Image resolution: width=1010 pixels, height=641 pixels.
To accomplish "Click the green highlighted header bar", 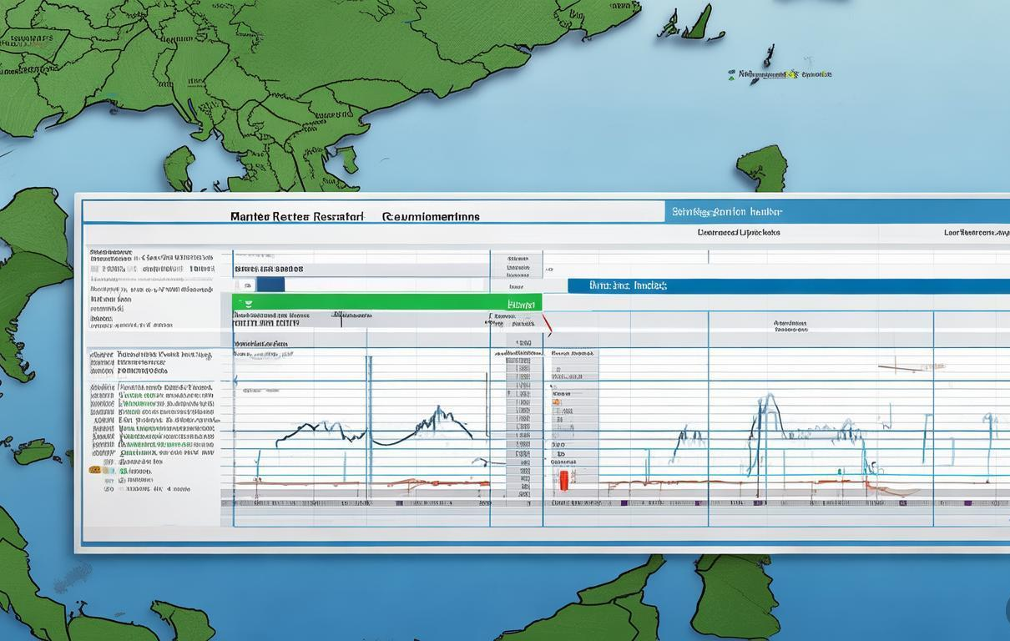I will 387,302.
